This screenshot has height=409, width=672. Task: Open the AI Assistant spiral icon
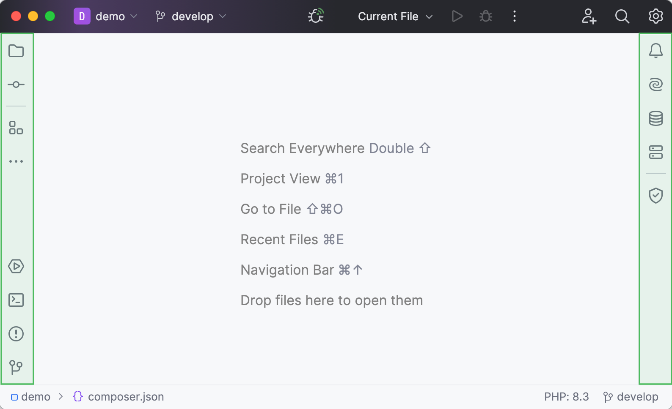click(655, 85)
